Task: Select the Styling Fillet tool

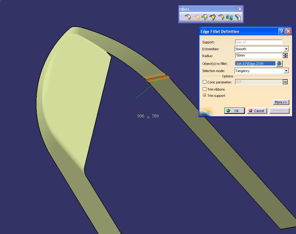Action: (221, 17)
